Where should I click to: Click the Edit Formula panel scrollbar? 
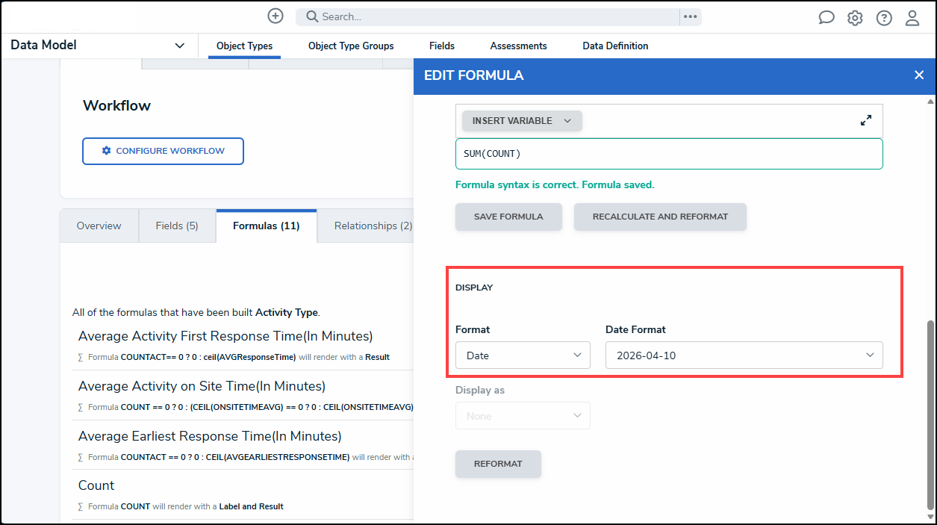tap(930, 411)
